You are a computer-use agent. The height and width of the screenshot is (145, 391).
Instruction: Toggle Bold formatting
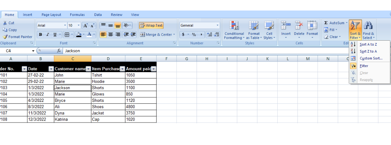coord(41,35)
